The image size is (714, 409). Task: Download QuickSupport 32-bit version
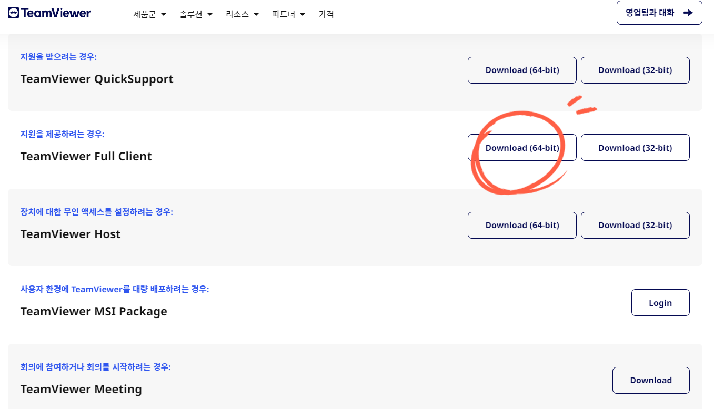point(635,70)
